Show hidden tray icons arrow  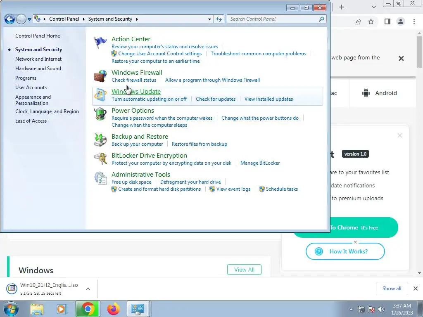351,309
